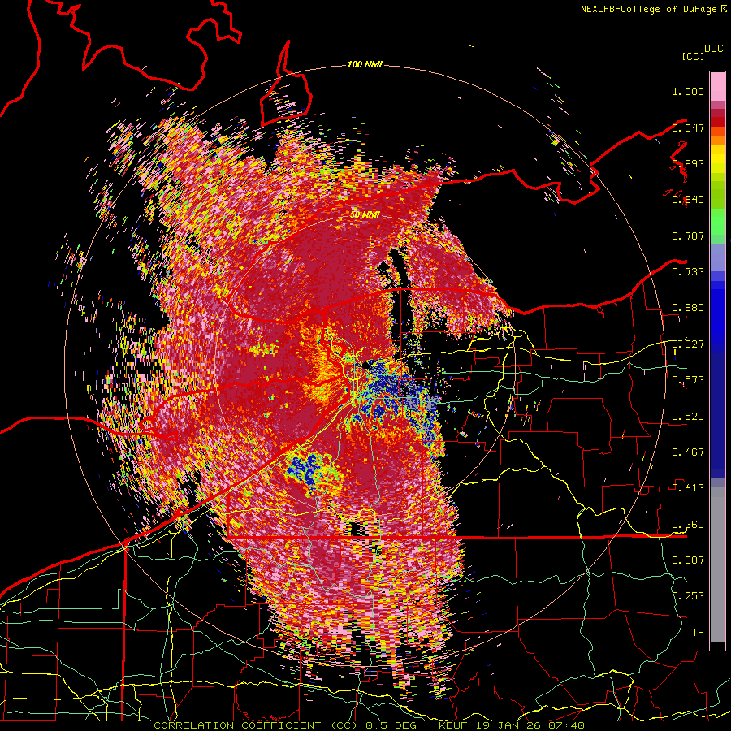
Task: Click the "KBUF" radar site identifier
Action: 455,725
